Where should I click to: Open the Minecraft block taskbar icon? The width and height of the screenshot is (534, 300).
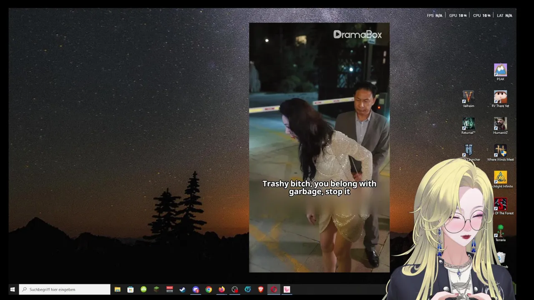coord(156,289)
